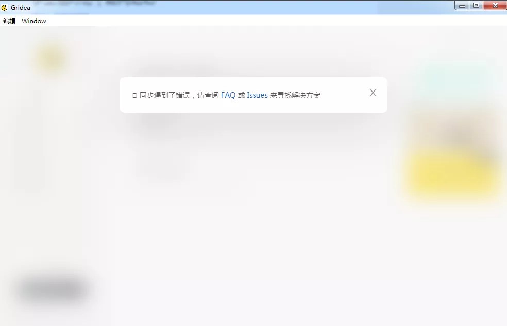Open the Issues link in error message

pyautogui.click(x=257, y=95)
